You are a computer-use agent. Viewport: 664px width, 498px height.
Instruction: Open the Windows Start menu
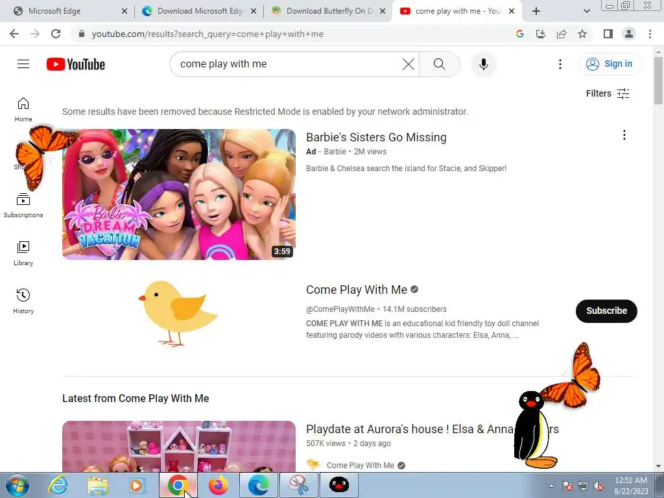tap(18, 485)
